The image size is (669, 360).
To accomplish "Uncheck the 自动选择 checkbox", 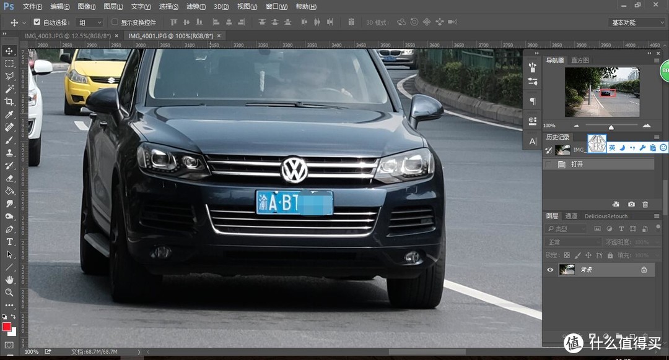I will point(37,22).
